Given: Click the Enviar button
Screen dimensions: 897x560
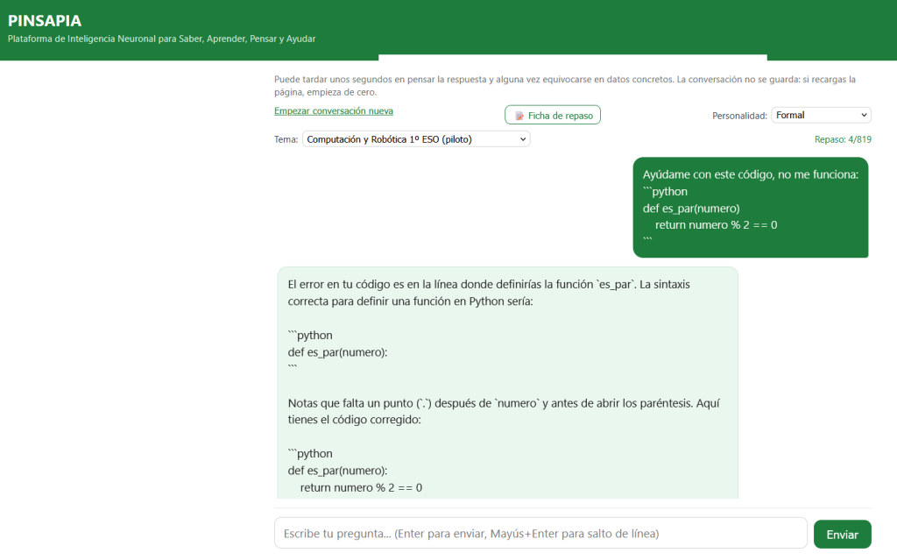Looking at the screenshot, I should coord(842,535).
